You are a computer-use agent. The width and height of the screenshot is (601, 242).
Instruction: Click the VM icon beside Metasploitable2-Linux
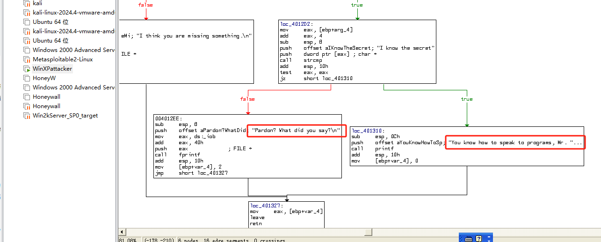tap(27, 59)
